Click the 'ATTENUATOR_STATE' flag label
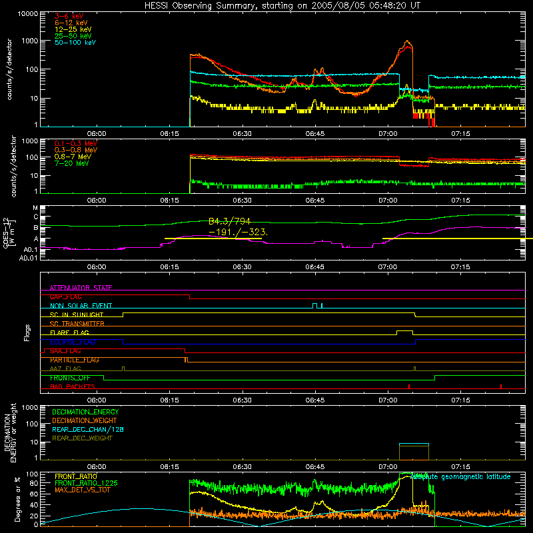Viewport: 533px width, 533px height. (81, 288)
